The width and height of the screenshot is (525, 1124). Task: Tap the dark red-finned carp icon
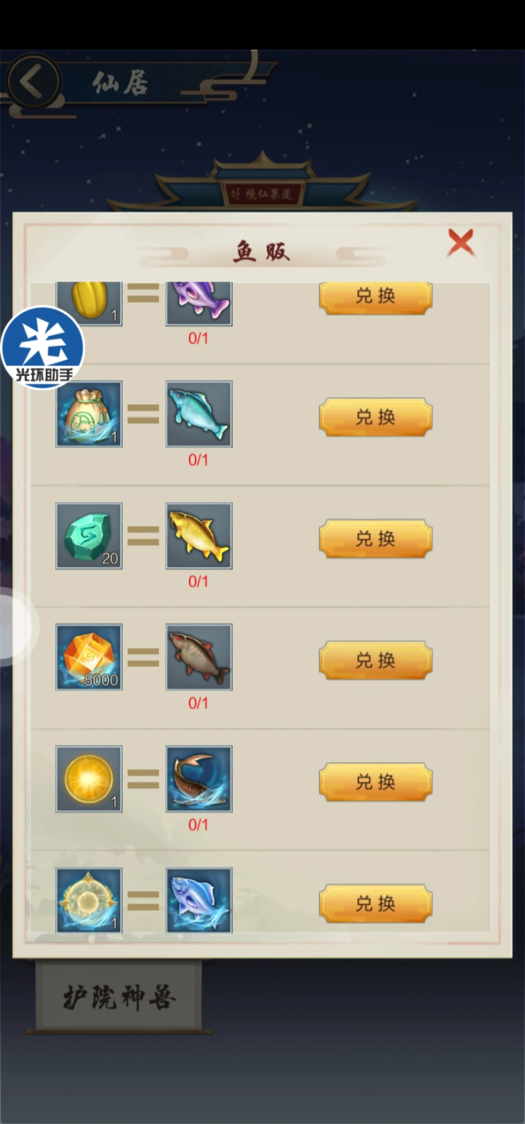click(x=199, y=657)
